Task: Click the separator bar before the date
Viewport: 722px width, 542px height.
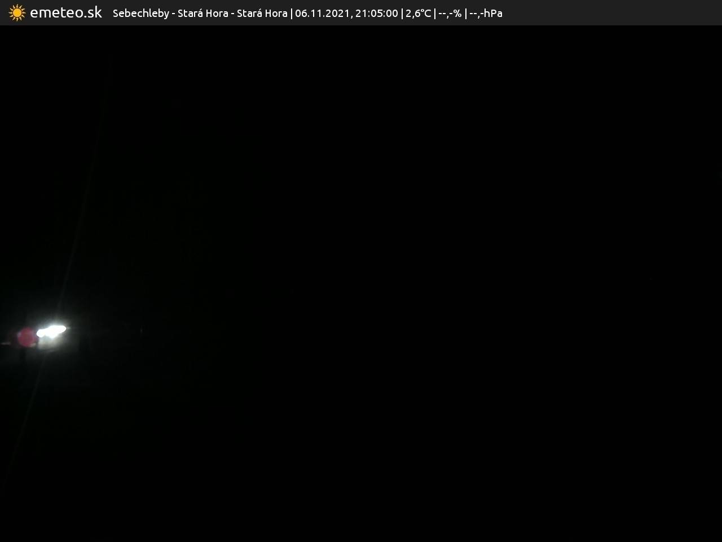Action: [291, 13]
